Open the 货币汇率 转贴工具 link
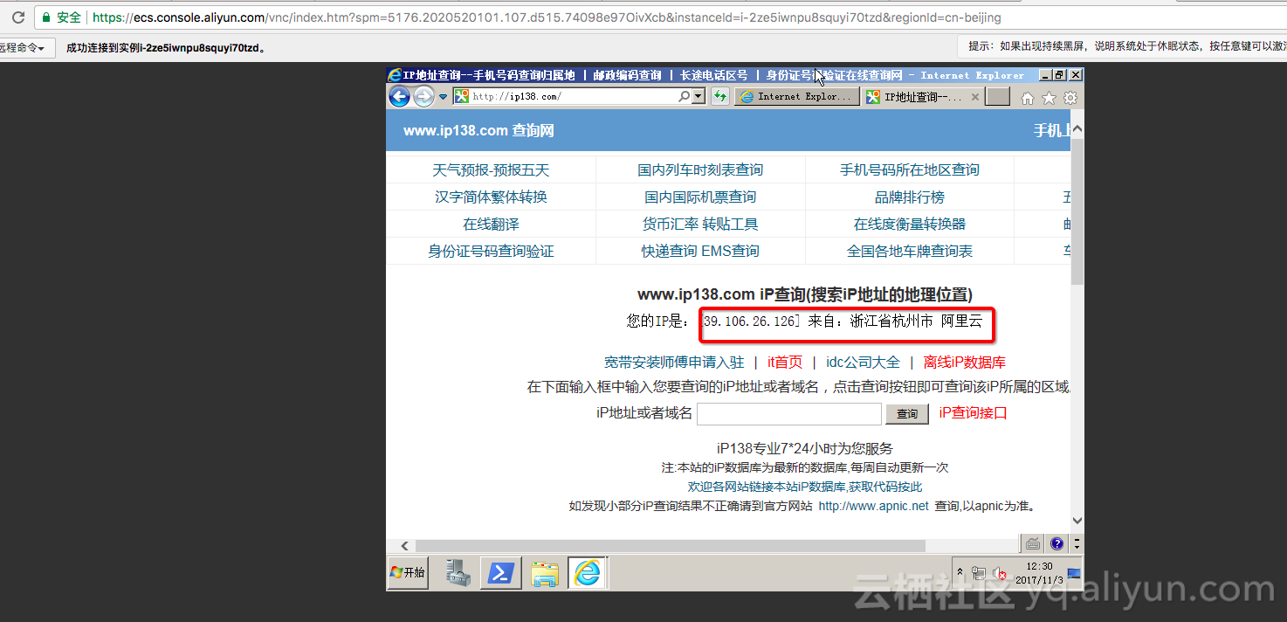1287x622 pixels. point(700,224)
